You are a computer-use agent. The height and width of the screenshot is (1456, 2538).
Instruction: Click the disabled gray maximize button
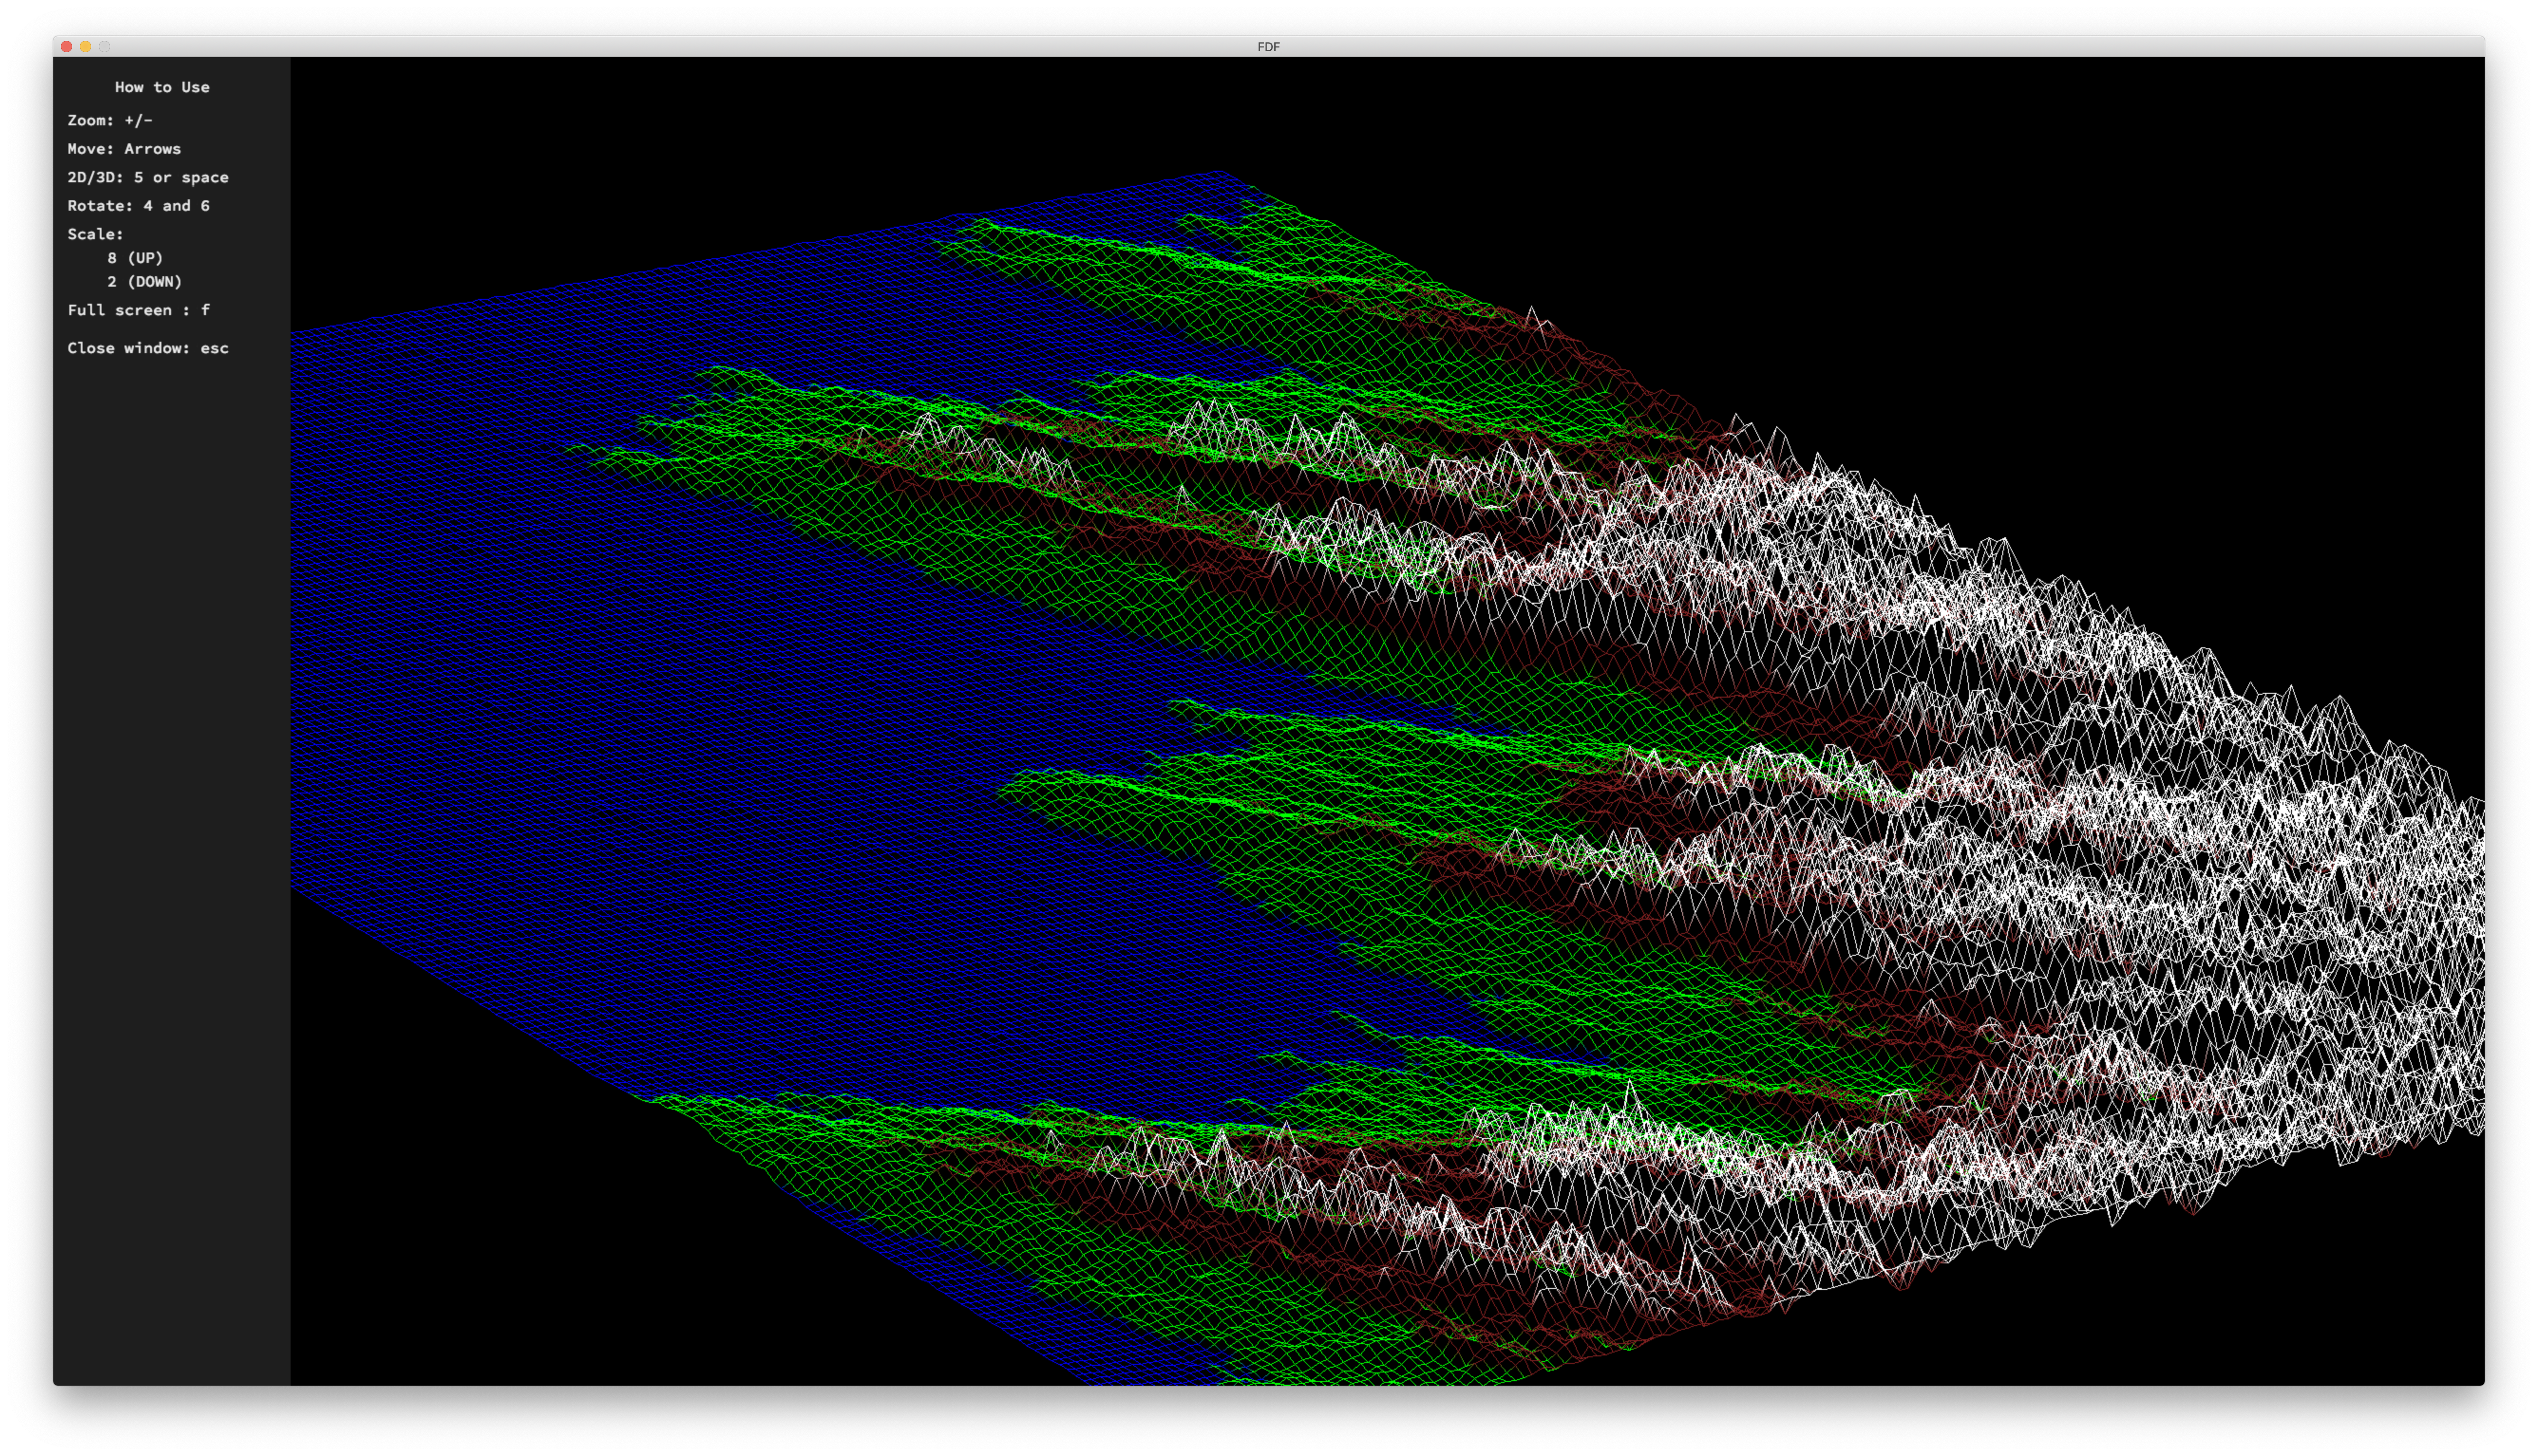click(x=105, y=47)
